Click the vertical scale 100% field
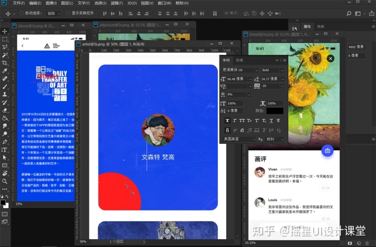 [235, 103]
